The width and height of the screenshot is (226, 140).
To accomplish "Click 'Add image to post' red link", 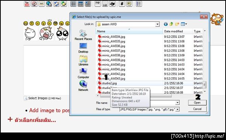I will pyautogui.click(x=49, y=110).
